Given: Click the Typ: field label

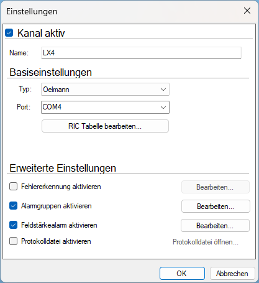Looking at the screenshot, I should (x=25, y=89).
